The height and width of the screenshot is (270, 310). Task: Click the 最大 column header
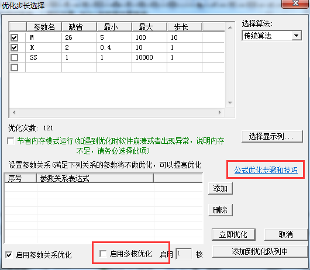click(150, 27)
